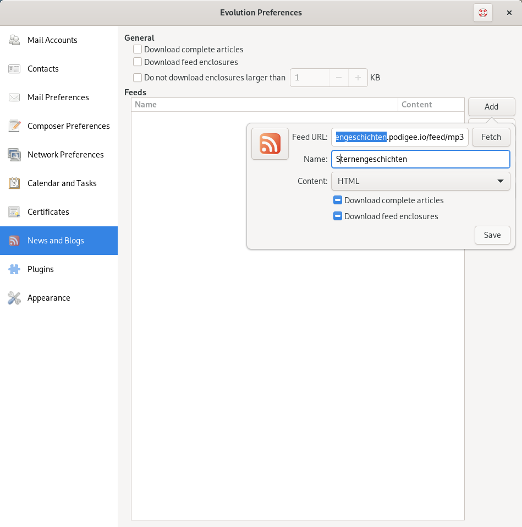The image size is (522, 527).
Task: Expand the Content HTML dropdown
Action: pyautogui.click(x=420, y=181)
